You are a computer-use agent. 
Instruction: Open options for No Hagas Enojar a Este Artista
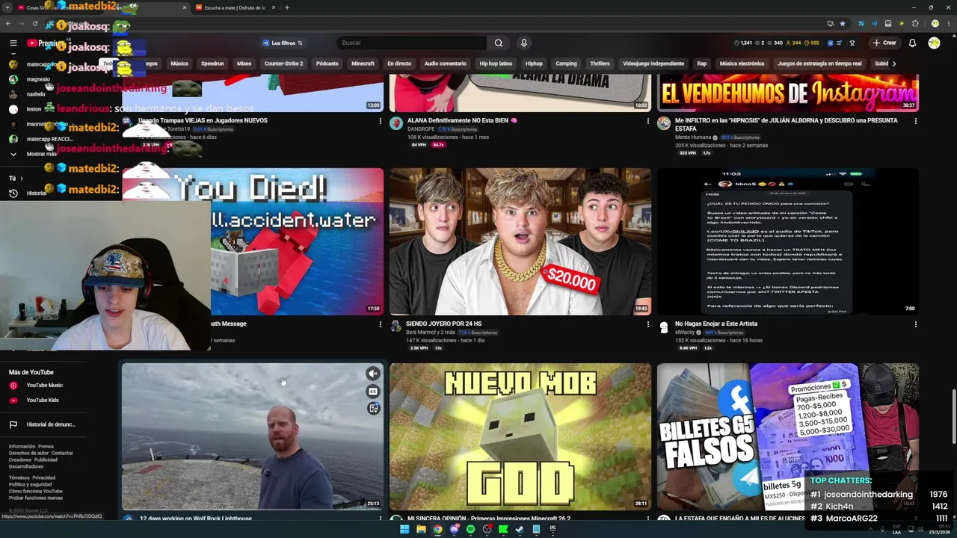pyautogui.click(x=915, y=324)
